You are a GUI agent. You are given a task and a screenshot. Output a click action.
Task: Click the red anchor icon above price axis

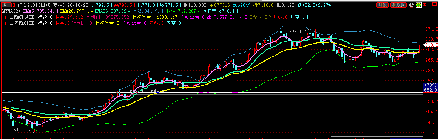tap(425, 5)
